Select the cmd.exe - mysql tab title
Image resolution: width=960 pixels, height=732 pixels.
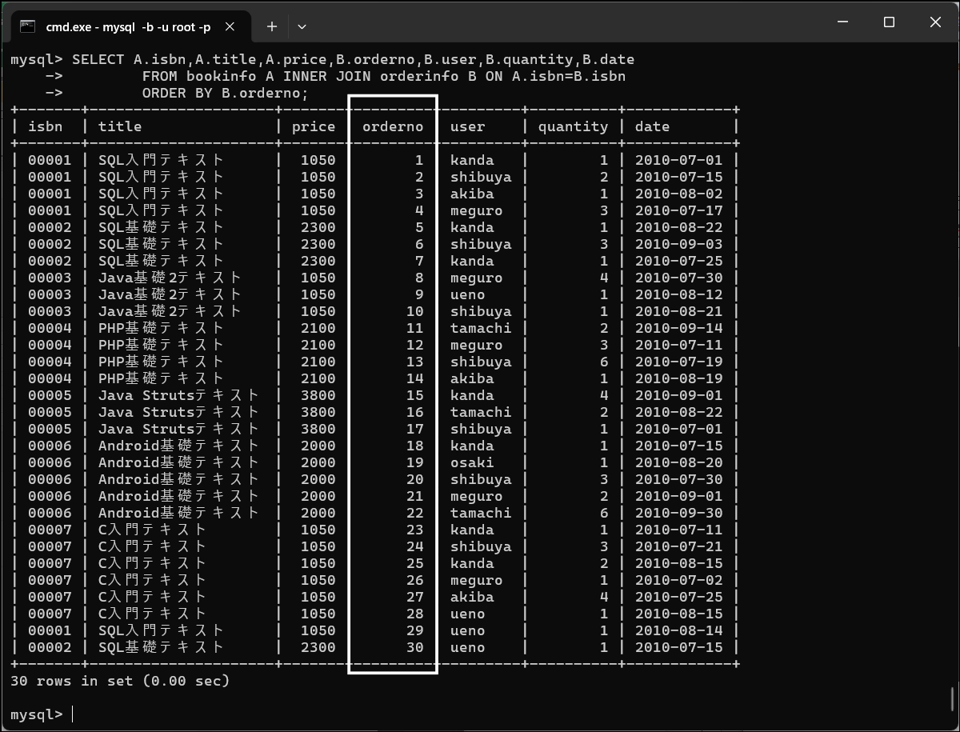coord(128,27)
